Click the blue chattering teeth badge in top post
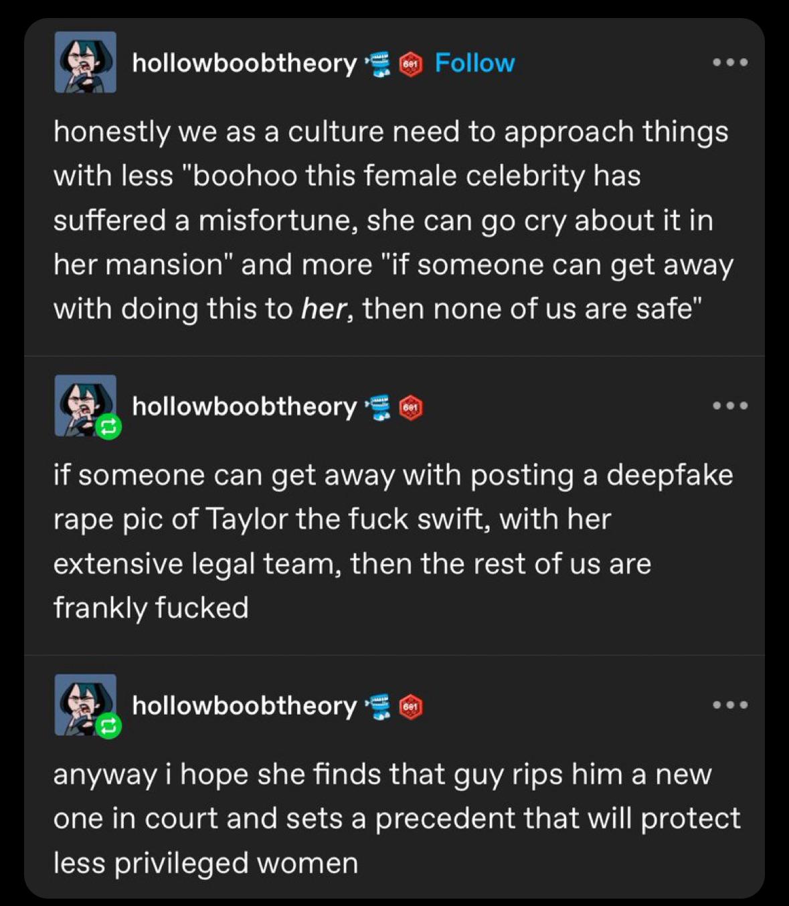789x906 pixels. tap(379, 64)
